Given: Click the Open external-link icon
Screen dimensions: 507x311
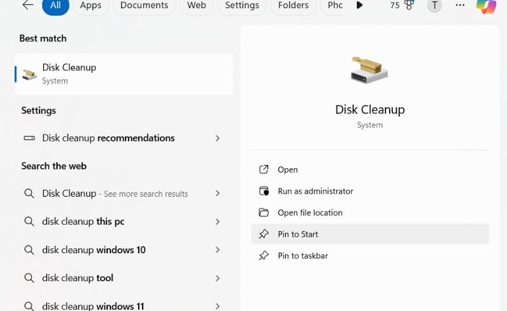Looking at the screenshot, I should 264,169.
